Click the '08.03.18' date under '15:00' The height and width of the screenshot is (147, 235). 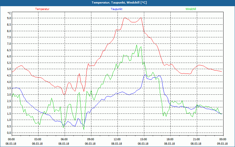[x=143, y=144]
